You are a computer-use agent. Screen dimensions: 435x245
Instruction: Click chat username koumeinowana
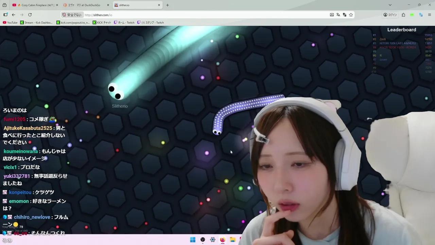click(21, 151)
